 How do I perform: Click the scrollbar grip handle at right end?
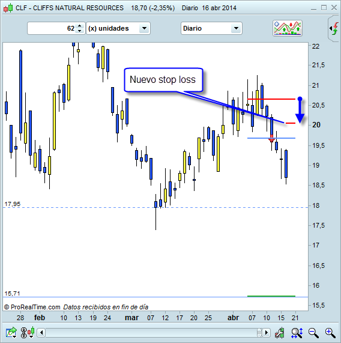[x=259, y=333]
